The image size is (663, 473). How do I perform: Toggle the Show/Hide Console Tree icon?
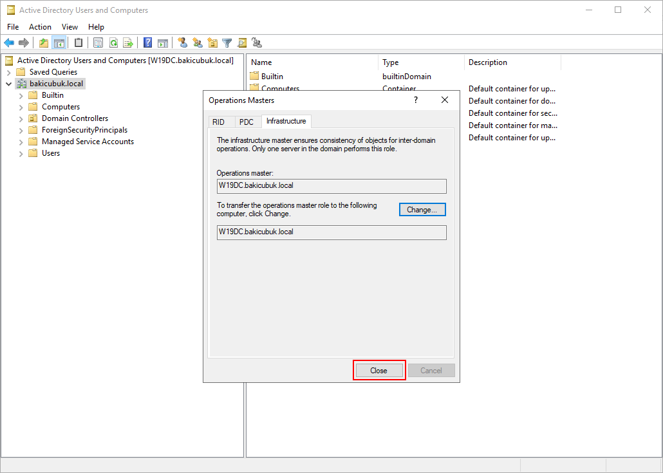coord(59,42)
